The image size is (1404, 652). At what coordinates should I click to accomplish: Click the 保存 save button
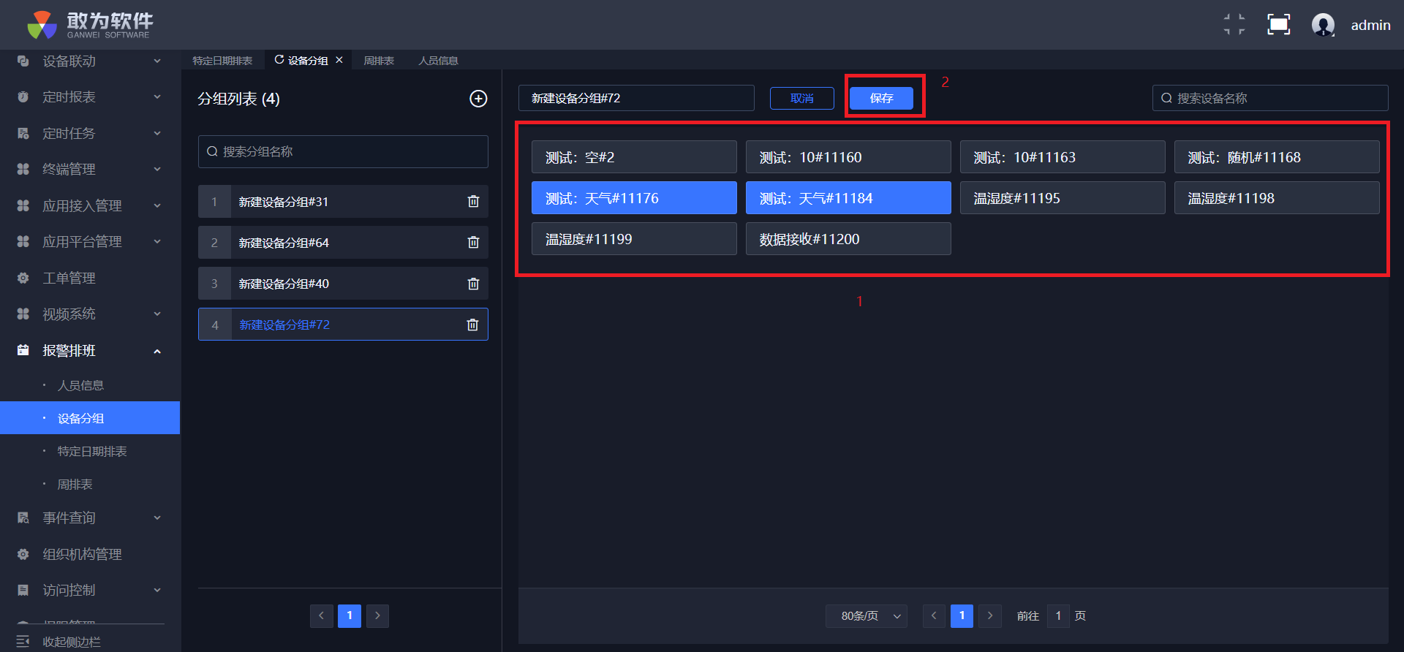pos(881,98)
